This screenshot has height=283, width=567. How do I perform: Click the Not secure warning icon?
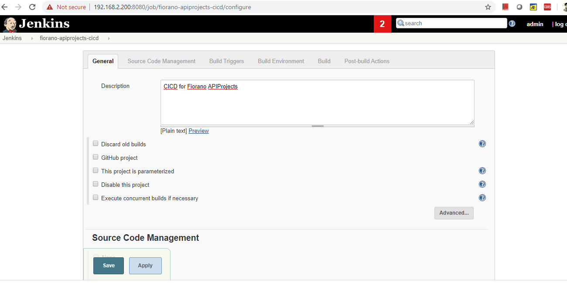[49, 7]
